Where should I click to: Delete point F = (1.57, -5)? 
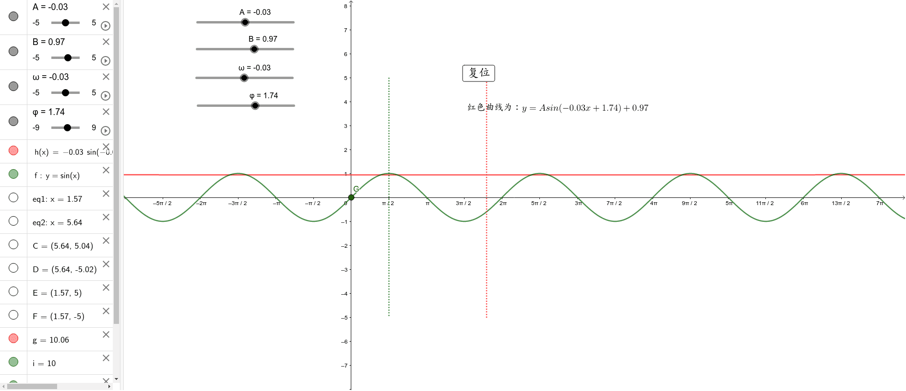click(106, 311)
